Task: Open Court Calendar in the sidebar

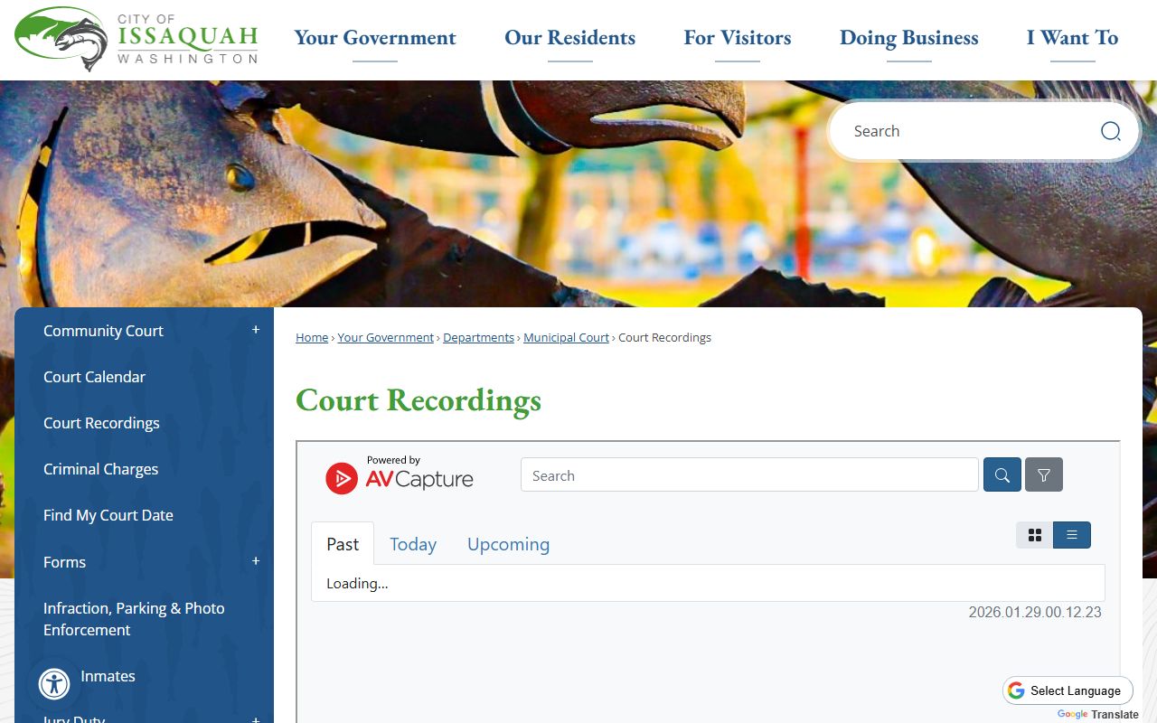Action: point(94,377)
